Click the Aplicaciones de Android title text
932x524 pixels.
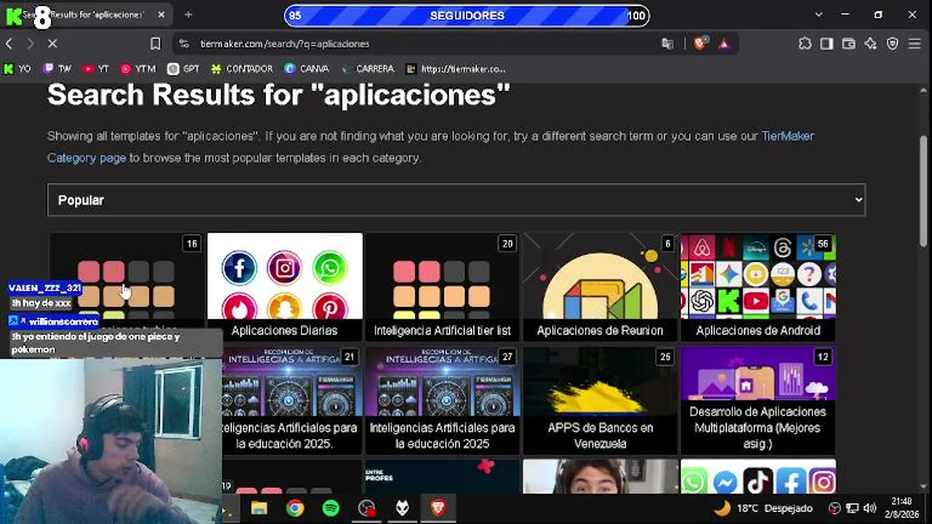click(x=758, y=330)
